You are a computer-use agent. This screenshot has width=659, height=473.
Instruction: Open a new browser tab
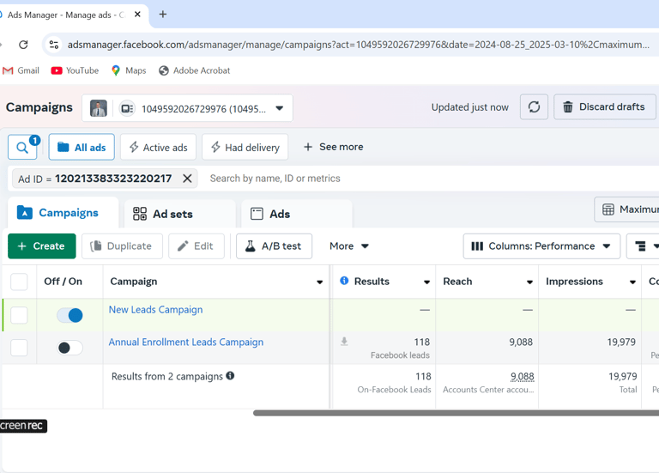tap(163, 15)
